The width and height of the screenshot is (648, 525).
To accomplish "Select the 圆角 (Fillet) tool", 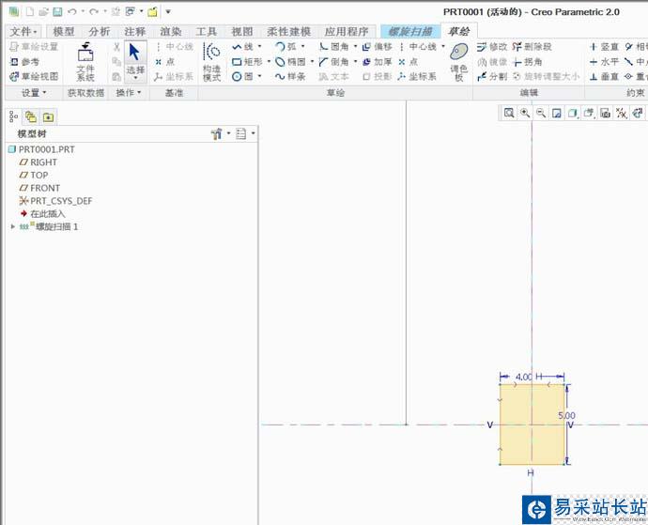I will tap(334, 47).
